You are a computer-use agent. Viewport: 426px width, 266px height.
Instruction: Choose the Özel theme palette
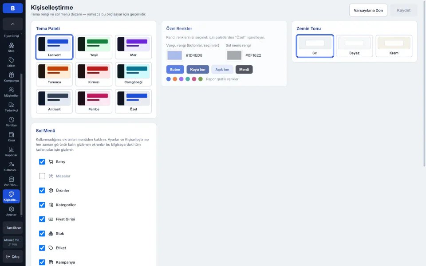coord(134,101)
